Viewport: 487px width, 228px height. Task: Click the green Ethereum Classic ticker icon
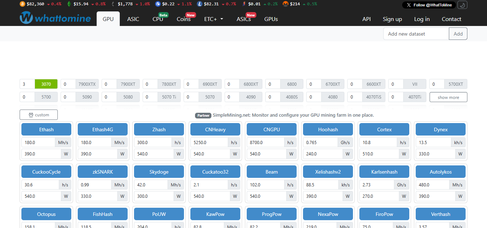point(69,4)
